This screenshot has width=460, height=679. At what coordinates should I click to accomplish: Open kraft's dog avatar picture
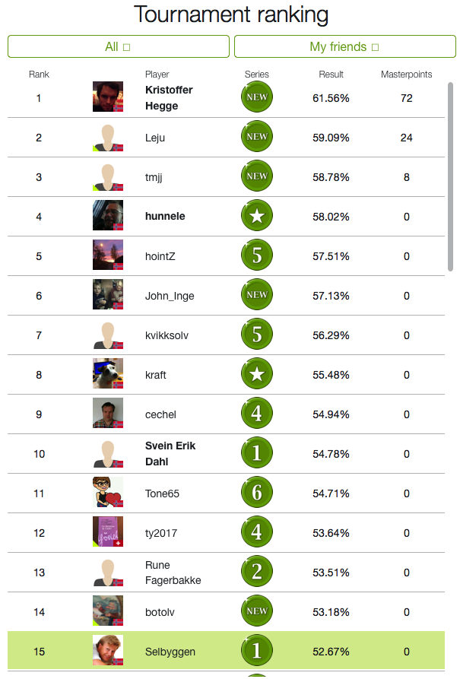click(x=108, y=373)
